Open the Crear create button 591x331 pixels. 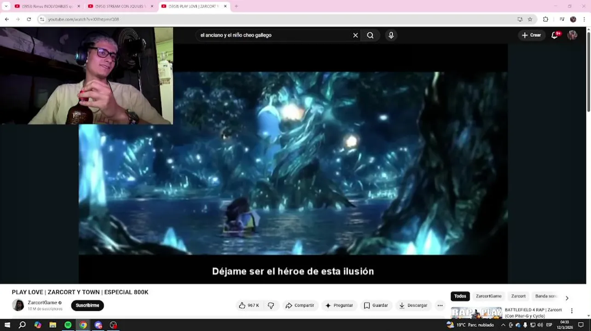click(x=531, y=35)
